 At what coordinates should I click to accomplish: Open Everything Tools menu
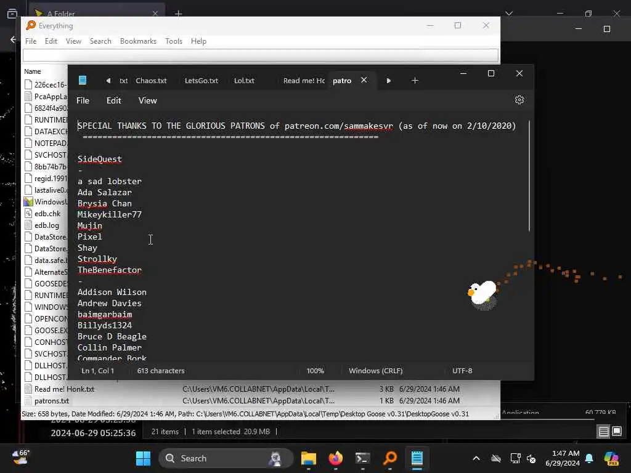tap(173, 41)
